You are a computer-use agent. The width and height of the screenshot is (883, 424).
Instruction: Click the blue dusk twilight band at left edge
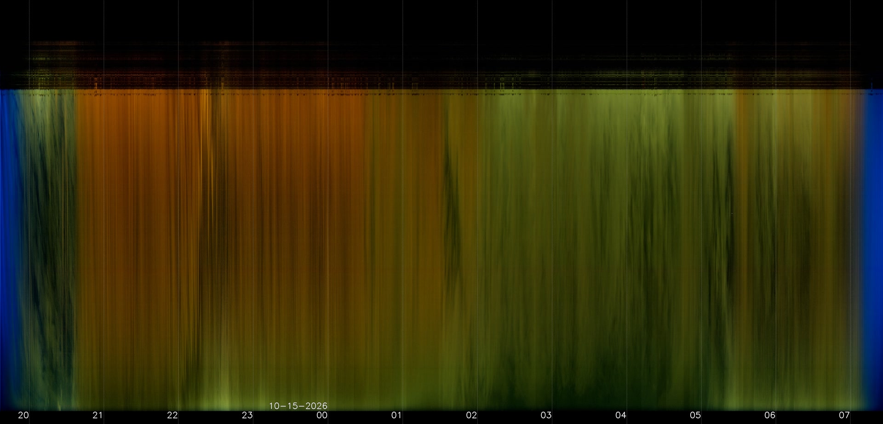[x=9, y=248]
